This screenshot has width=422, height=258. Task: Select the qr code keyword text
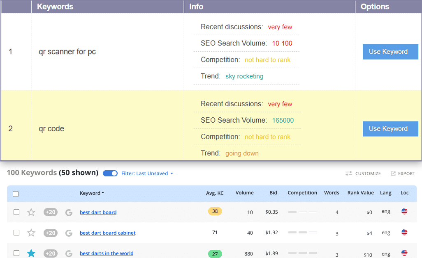coord(51,129)
